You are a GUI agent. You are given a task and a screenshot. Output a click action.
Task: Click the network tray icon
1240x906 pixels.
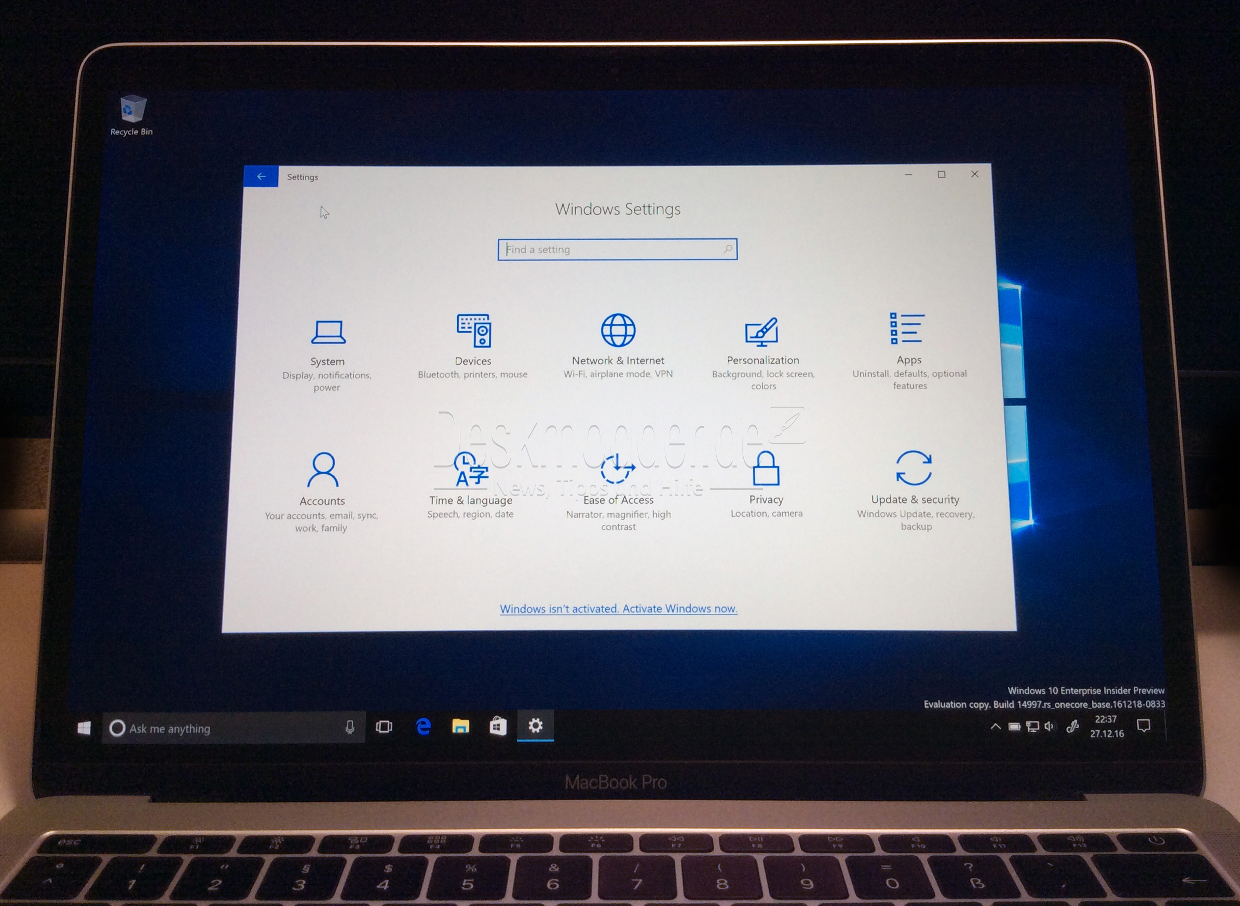pos(1033,726)
